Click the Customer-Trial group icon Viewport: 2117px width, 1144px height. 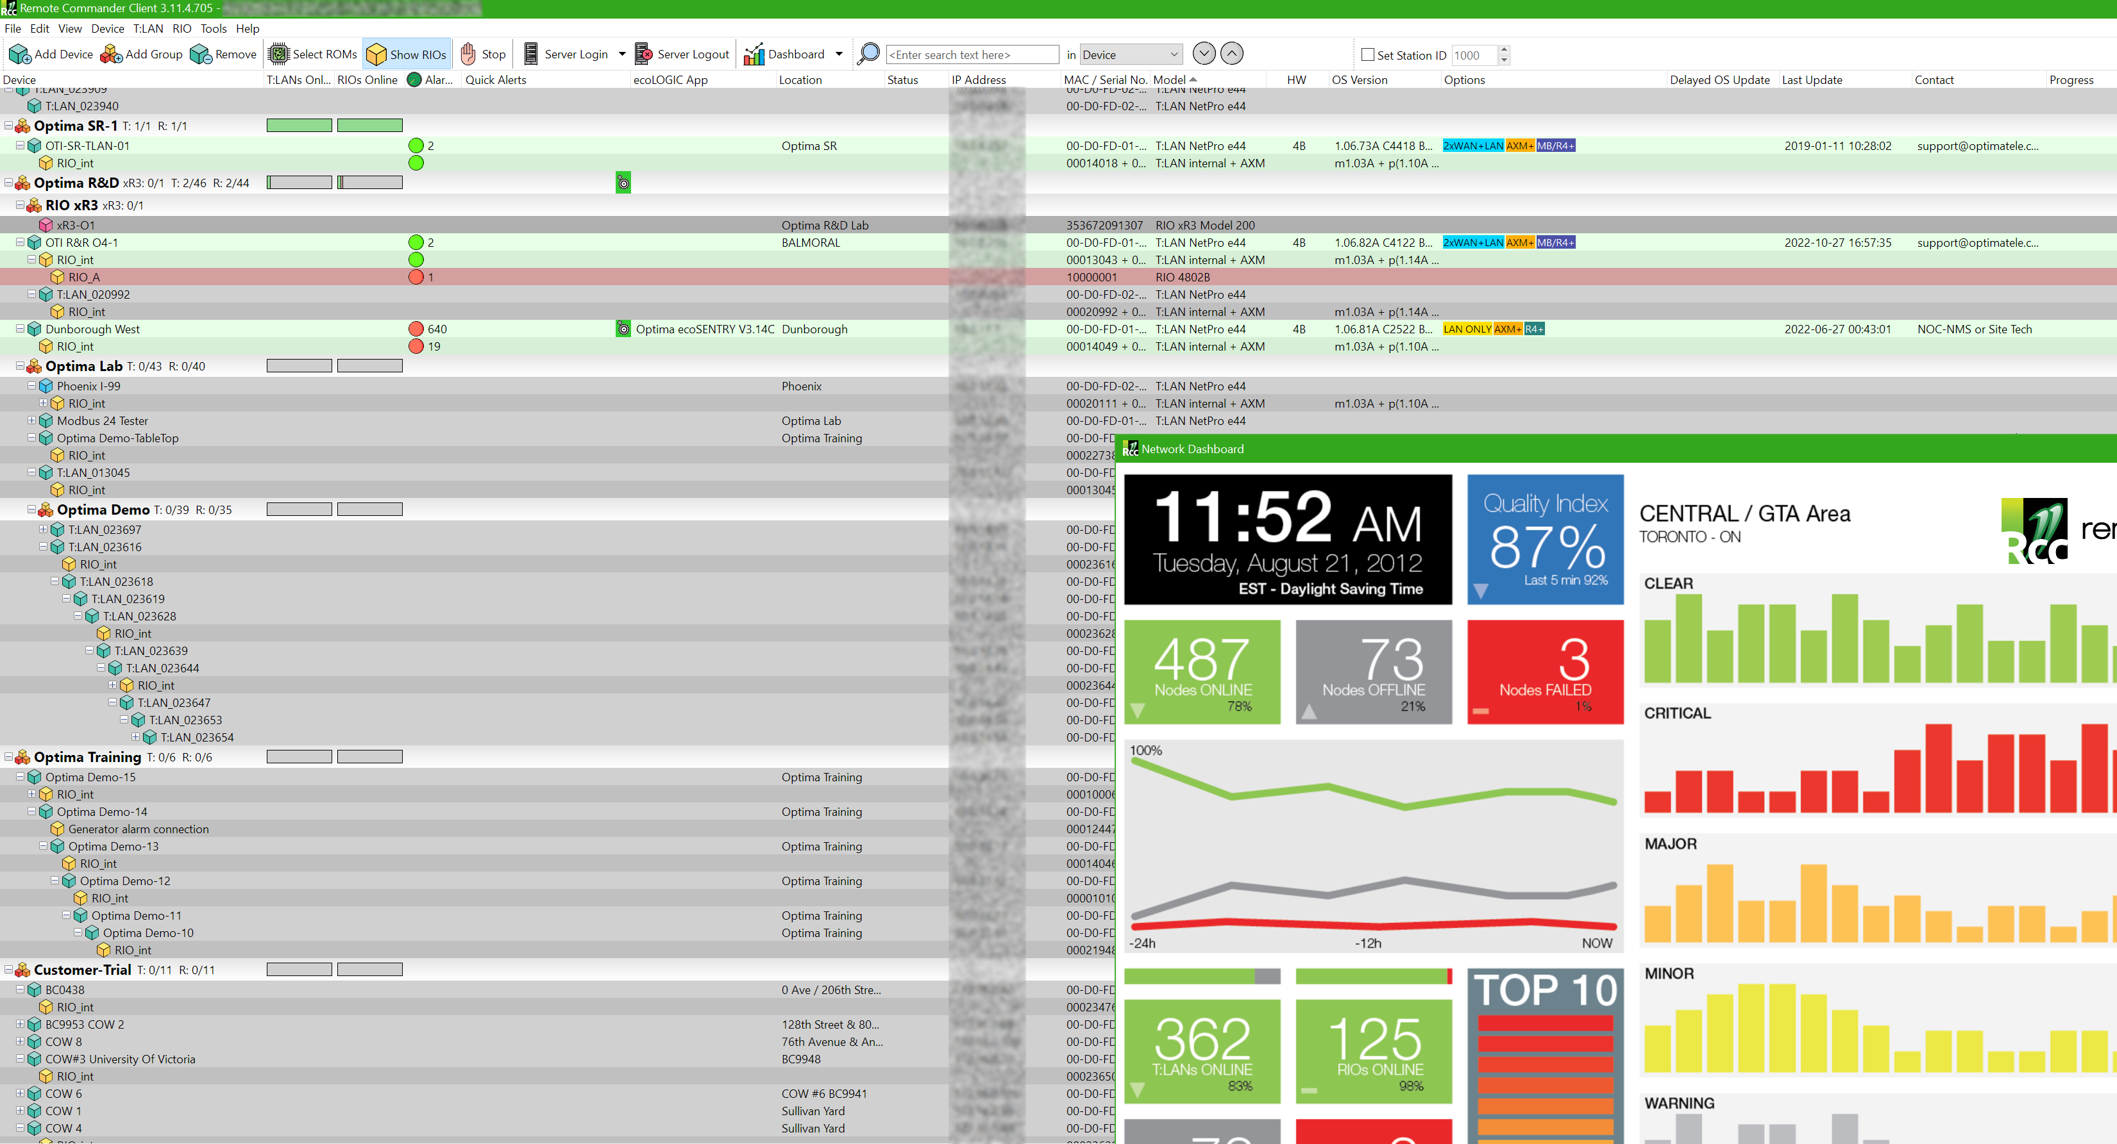pos(23,970)
